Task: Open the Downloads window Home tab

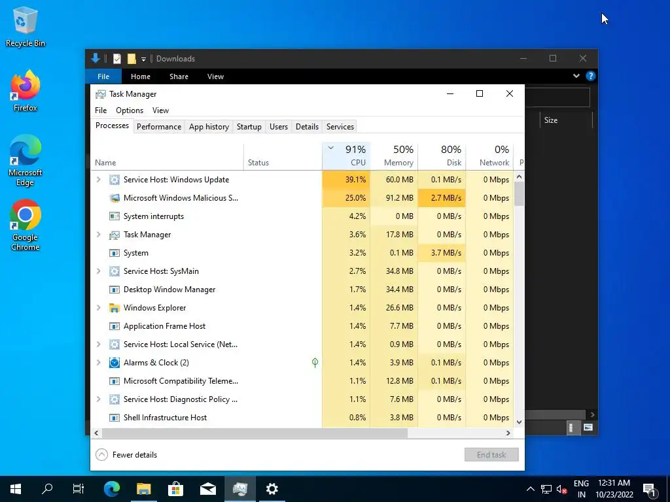Action: point(141,76)
